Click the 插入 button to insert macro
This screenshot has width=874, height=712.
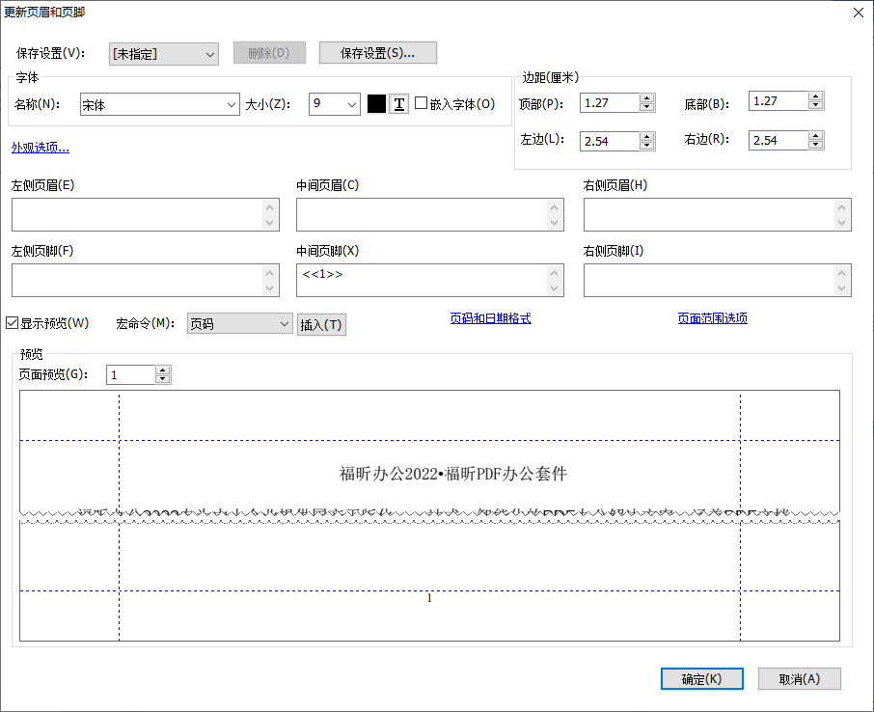pyautogui.click(x=323, y=323)
